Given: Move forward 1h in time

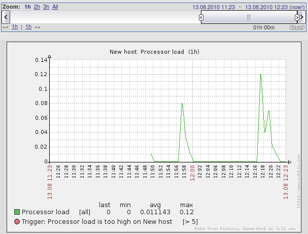Looking at the screenshot, I should click(28, 27).
